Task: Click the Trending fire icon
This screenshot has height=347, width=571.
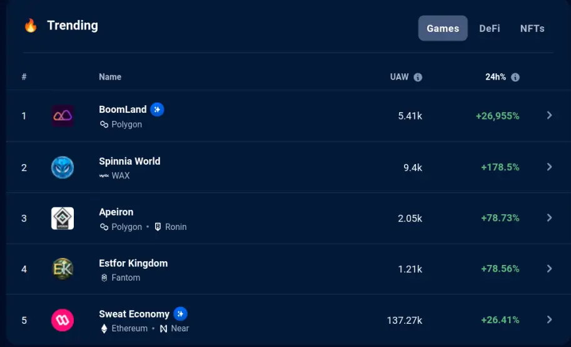Action: tap(31, 26)
